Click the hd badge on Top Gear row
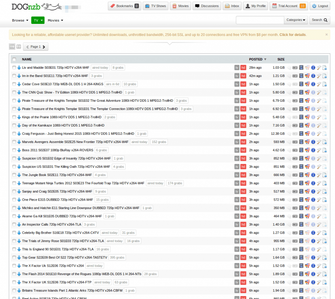This screenshot has height=299, width=335. (x=243, y=257)
